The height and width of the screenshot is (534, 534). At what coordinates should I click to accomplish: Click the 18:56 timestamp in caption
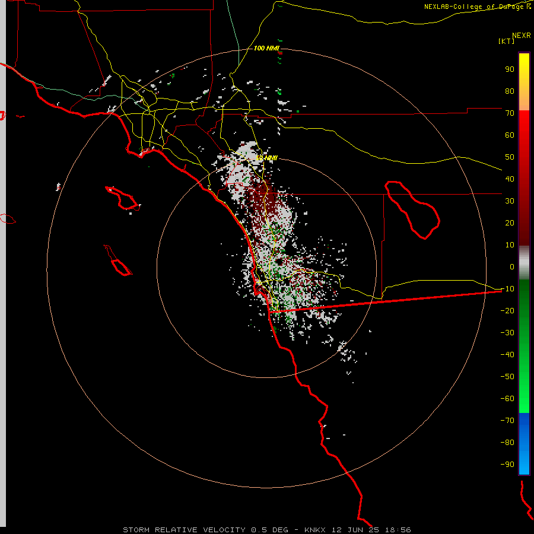pos(398,530)
